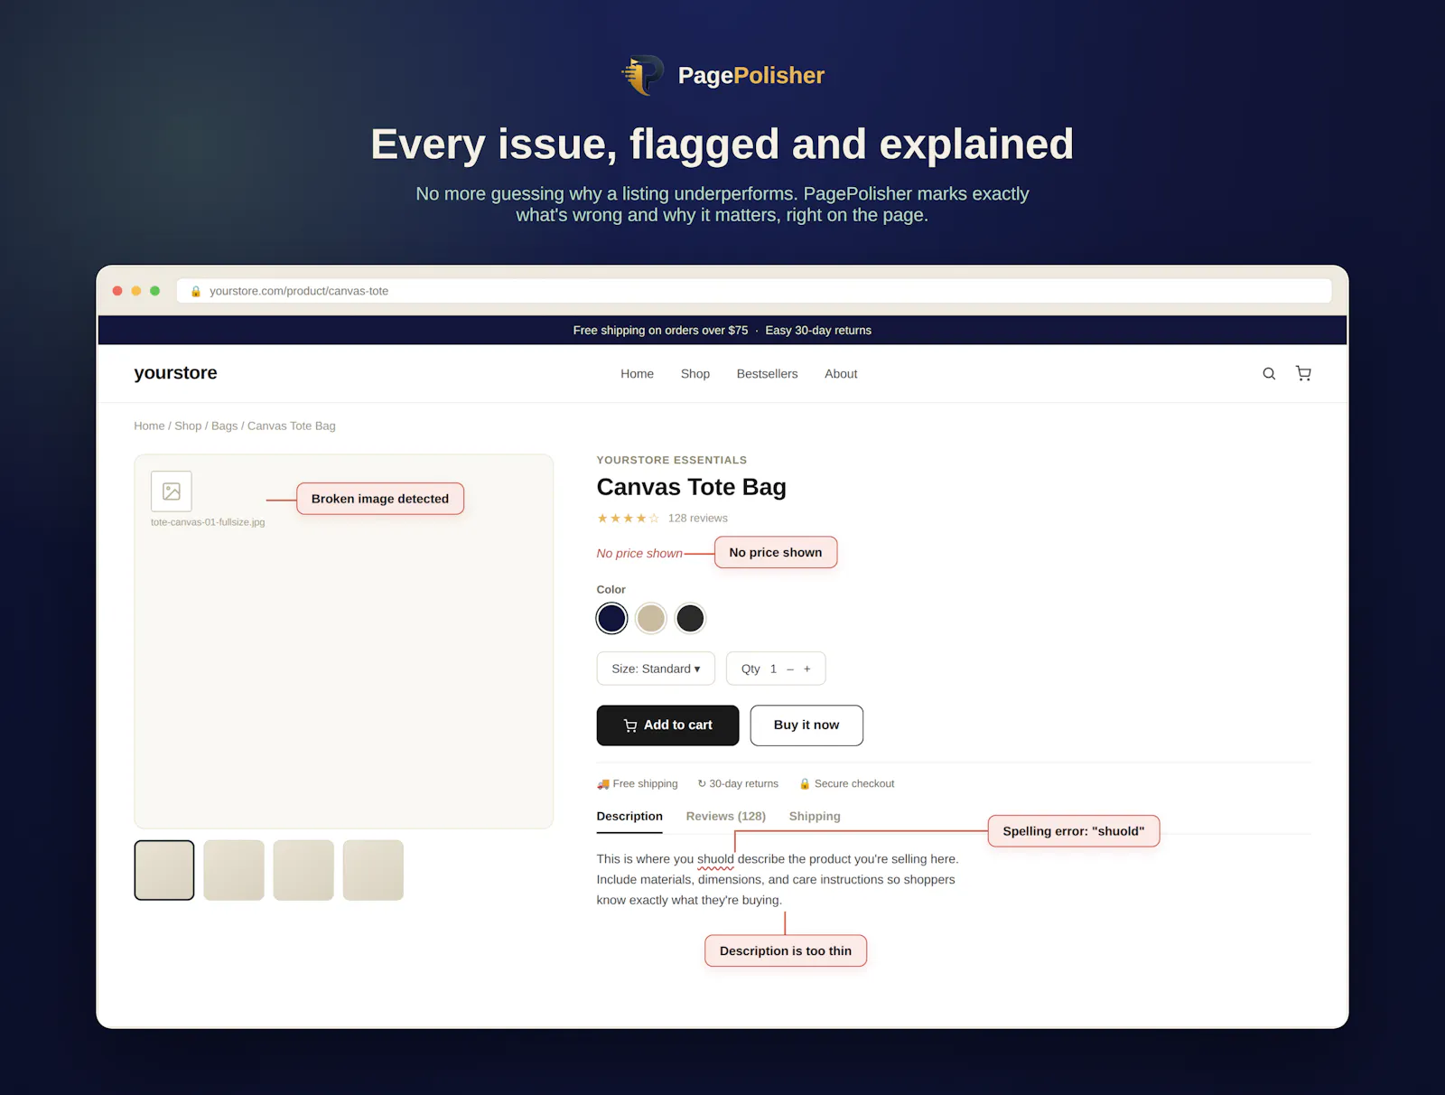Select the second product thumbnail
This screenshot has width=1445, height=1095.
coord(234,870)
